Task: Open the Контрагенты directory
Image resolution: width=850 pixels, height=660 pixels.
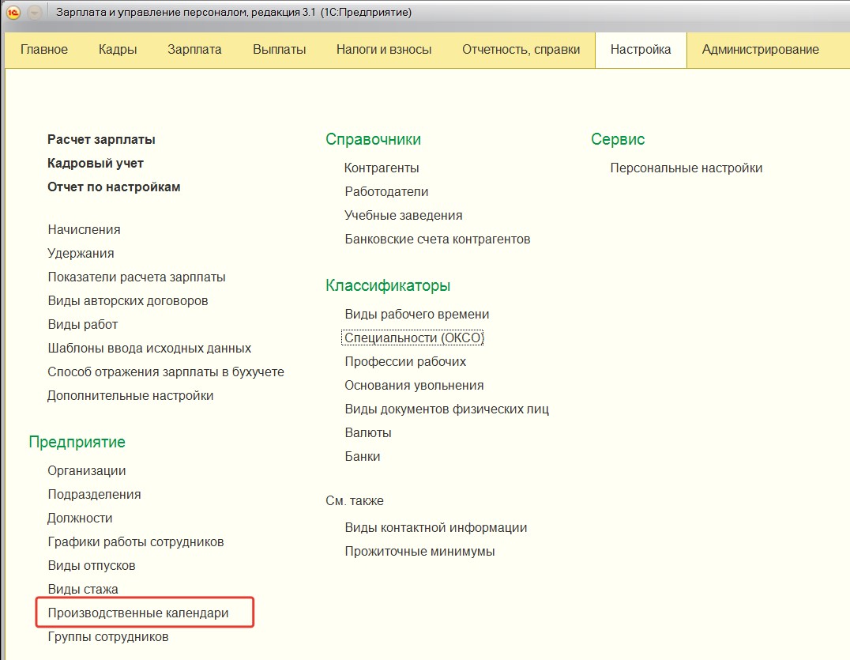Action: [x=382, y=168]
